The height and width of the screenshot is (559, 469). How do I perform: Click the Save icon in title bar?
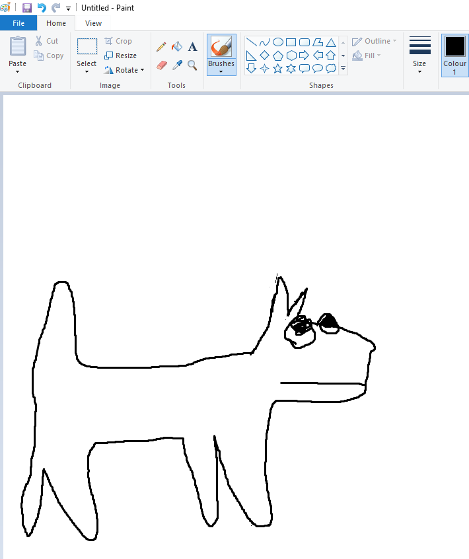[27, 7]
